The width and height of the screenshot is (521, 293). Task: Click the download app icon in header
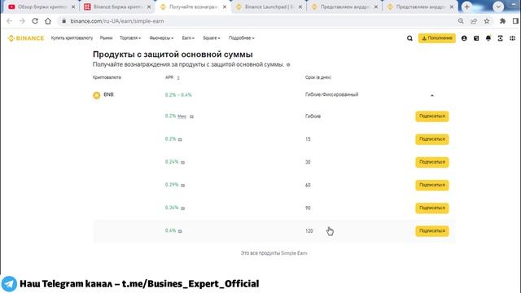pyautogui.click(x=500, y=38)
